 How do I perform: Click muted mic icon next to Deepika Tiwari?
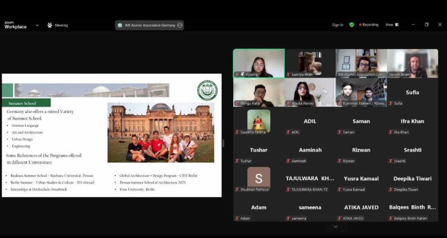pos(391,190)
